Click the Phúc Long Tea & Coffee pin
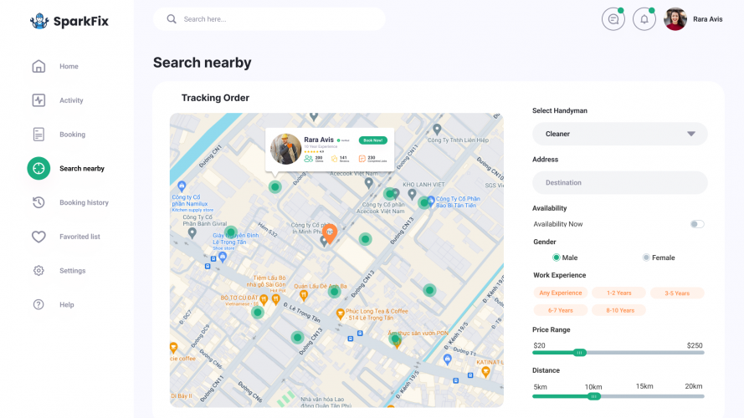The width and height of the screenshot is (744, 418). click(341, 313)
